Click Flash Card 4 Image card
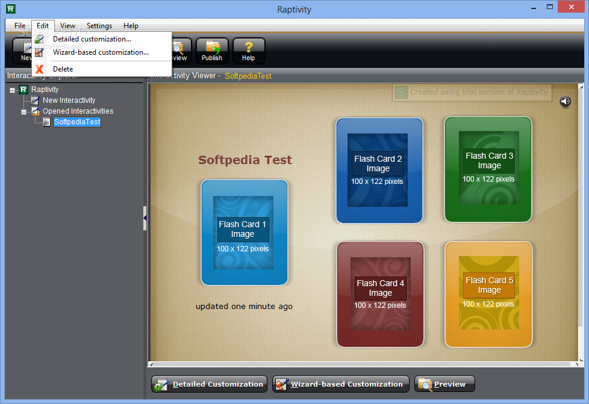This screenshot has height=404, width=589. tap(380, 295)
